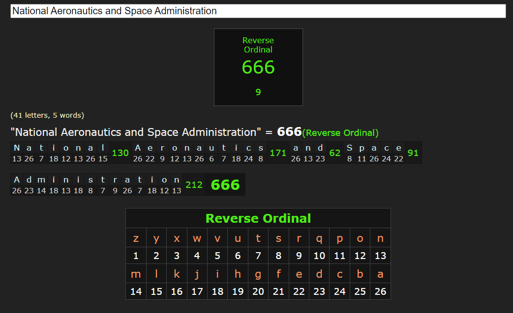Click the letter x in cipher table
The height and width of the screenshot is (313, 513).
177,238
